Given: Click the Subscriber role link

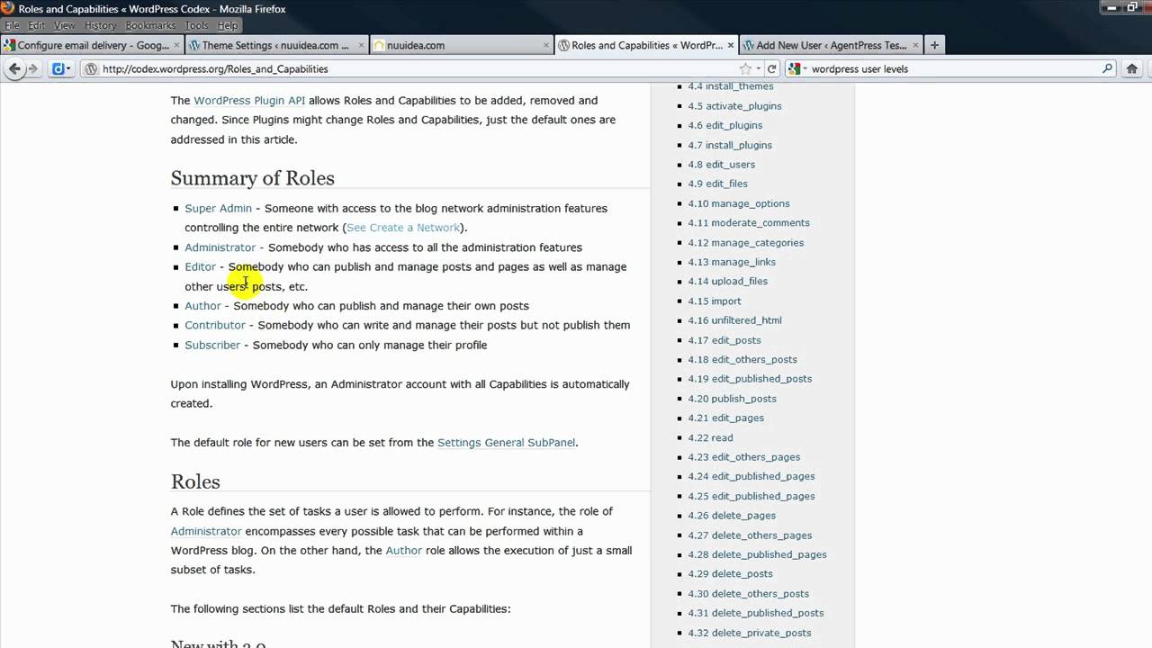Looking at the screenshot, I should pos(212,345).
